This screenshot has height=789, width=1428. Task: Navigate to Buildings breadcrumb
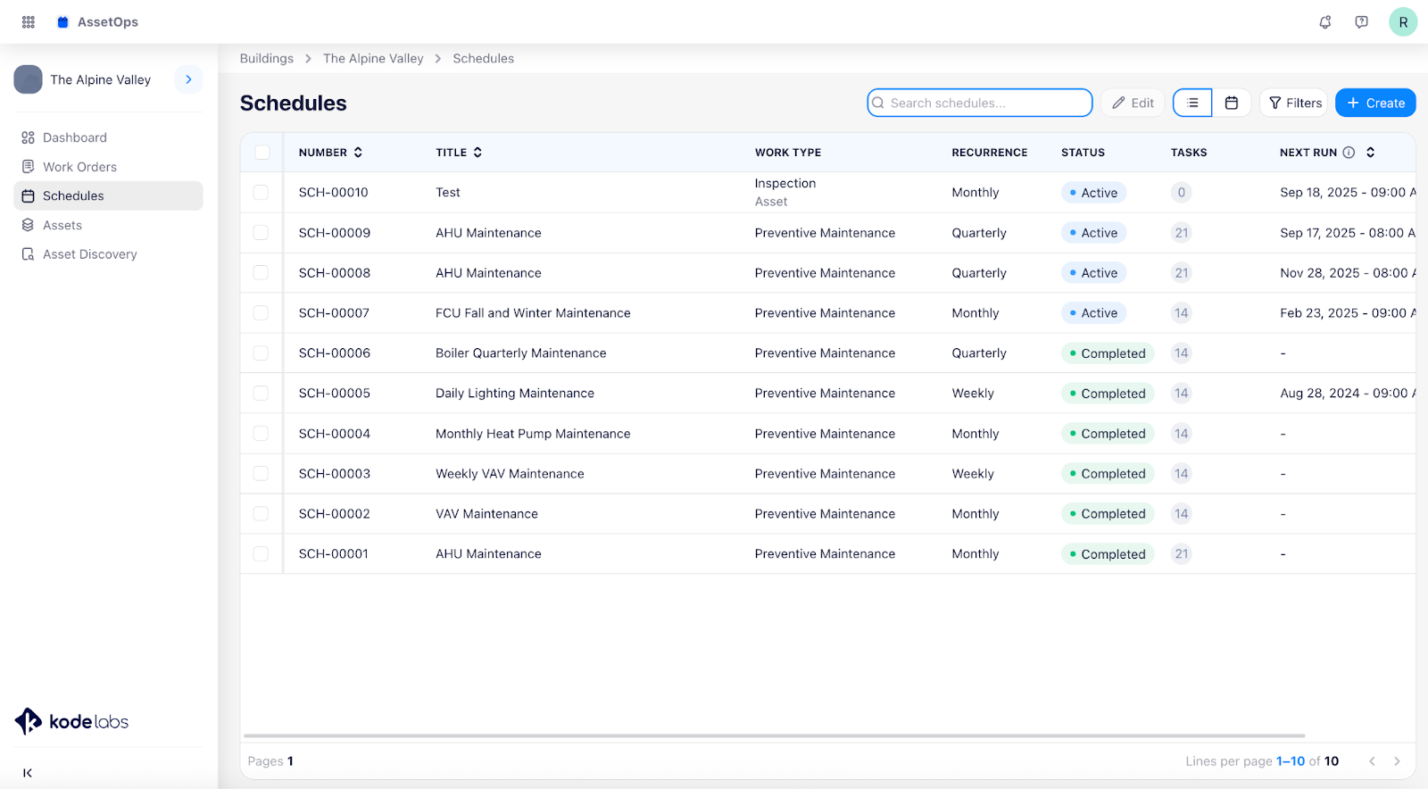(267, 59)
